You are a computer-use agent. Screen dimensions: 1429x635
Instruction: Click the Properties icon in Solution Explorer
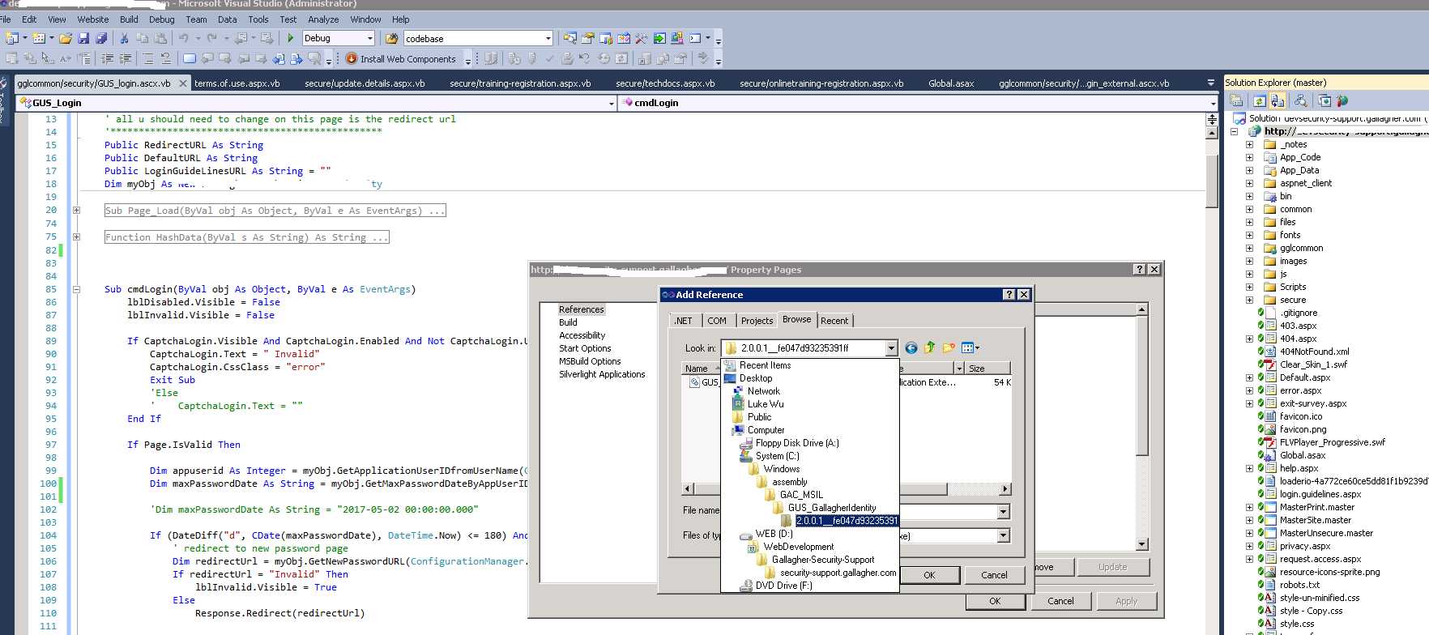tap(1237, 100)
